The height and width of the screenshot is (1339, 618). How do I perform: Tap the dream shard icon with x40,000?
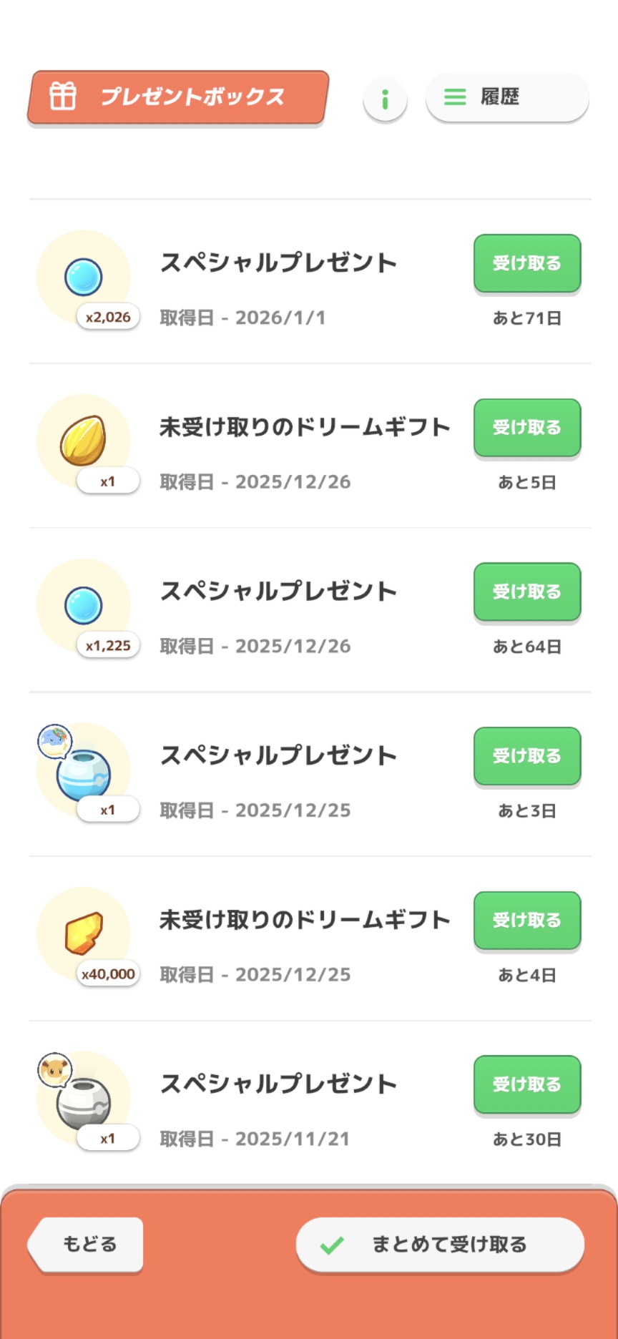[84, 933]
